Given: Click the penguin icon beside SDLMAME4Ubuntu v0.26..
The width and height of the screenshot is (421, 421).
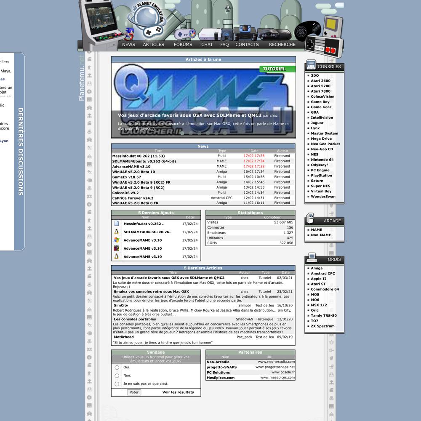Looking at the screenshot, I should (x=117, y=232).
